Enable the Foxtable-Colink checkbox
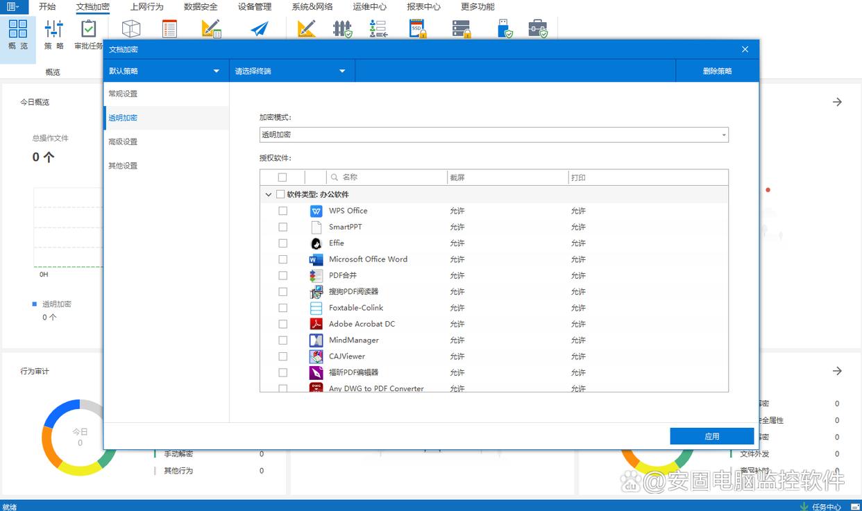 pos(282,308)
